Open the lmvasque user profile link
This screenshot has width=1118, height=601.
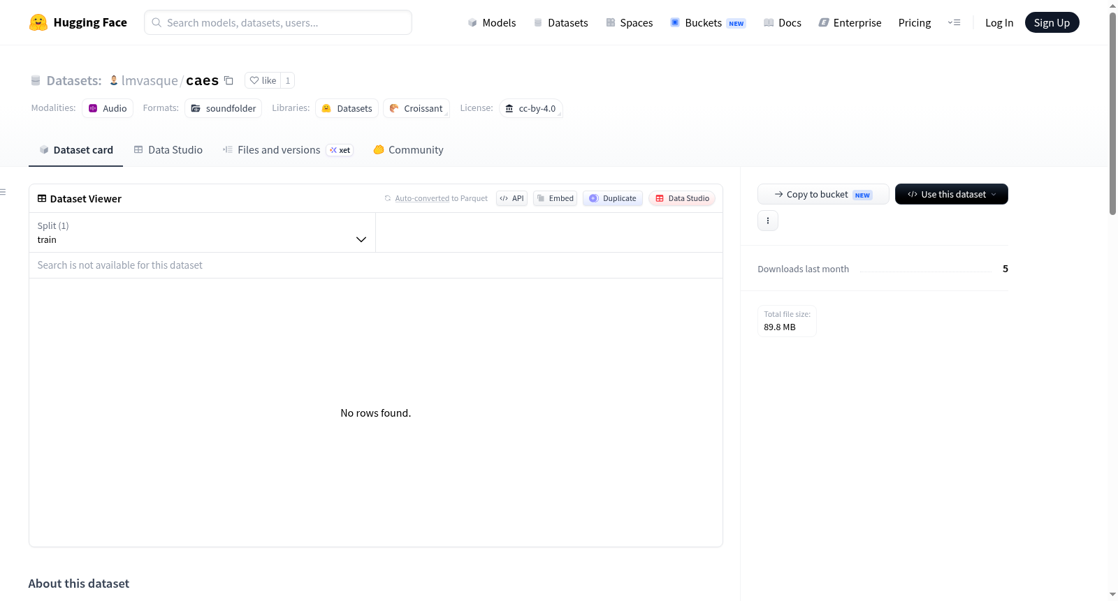click(x=150, y=80)
